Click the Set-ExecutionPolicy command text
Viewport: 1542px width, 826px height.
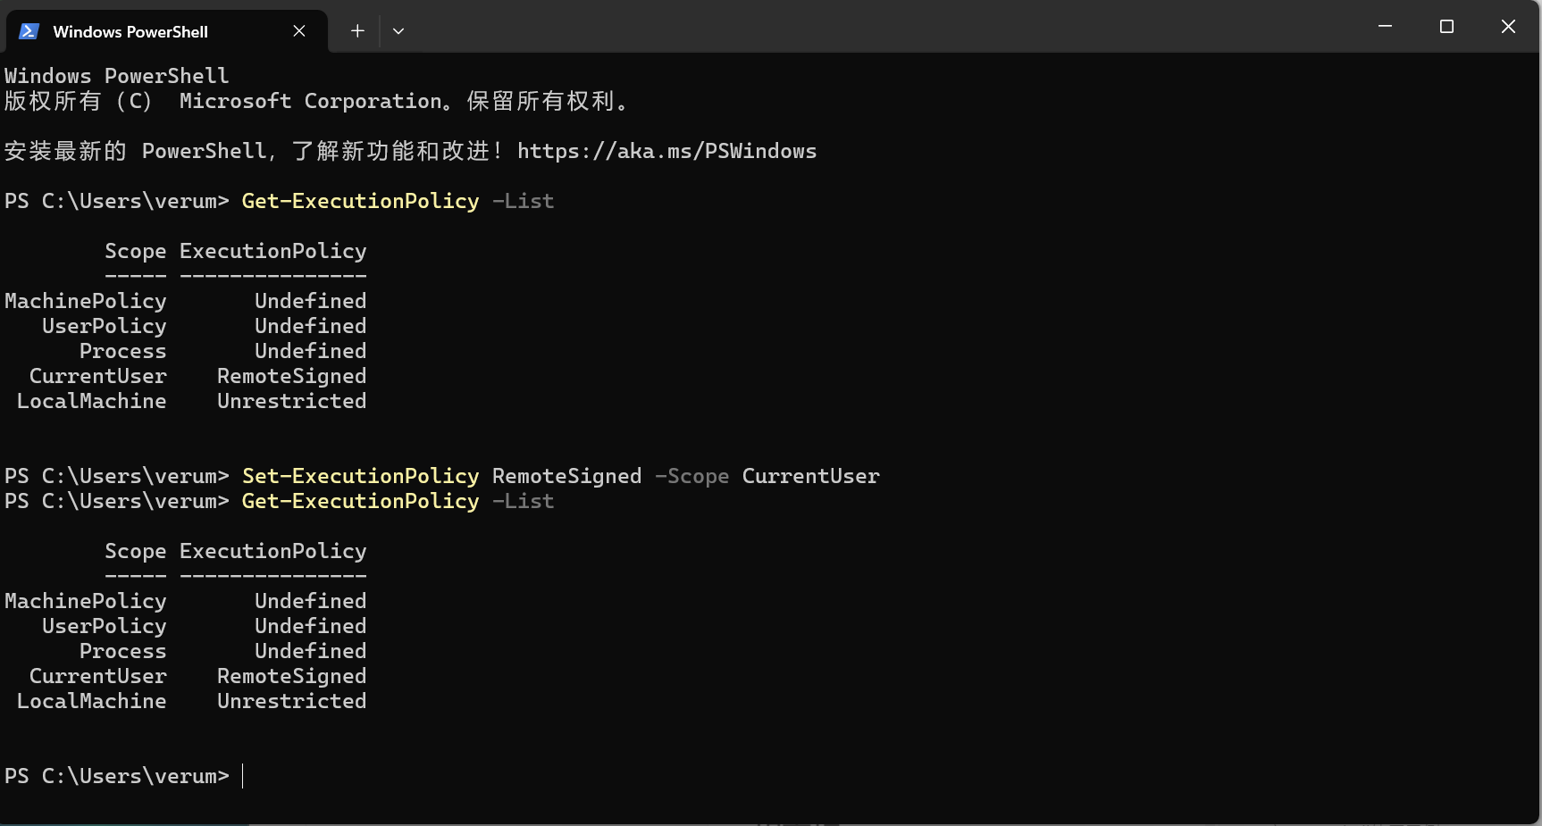pyautogui.click(x=360, y=476)
